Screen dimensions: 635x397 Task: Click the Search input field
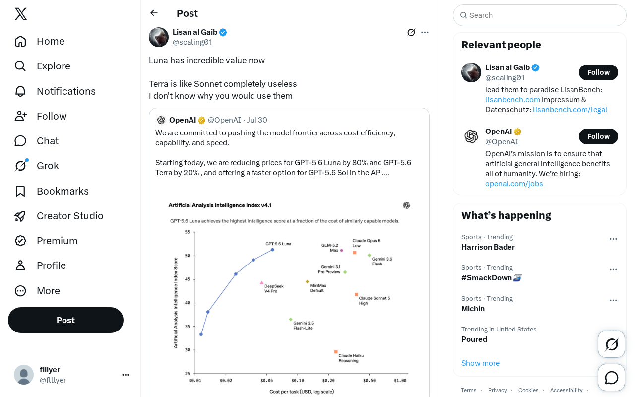coord(540,15)
